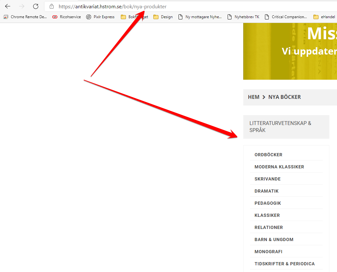Reload the page with the refresh icon
337x272 pixels.
[36, 6]
